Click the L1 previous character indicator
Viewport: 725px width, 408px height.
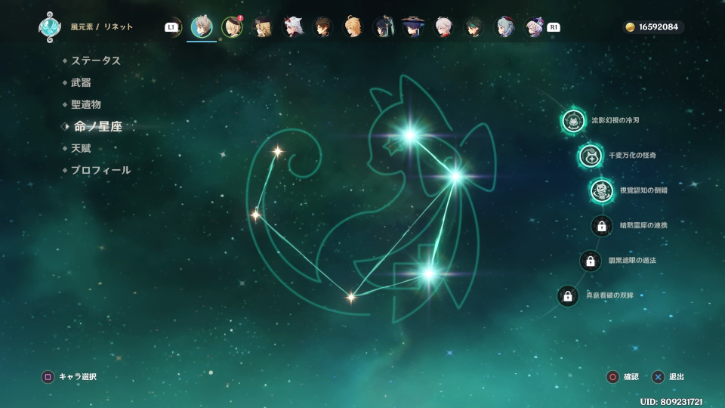pos(171,27)
